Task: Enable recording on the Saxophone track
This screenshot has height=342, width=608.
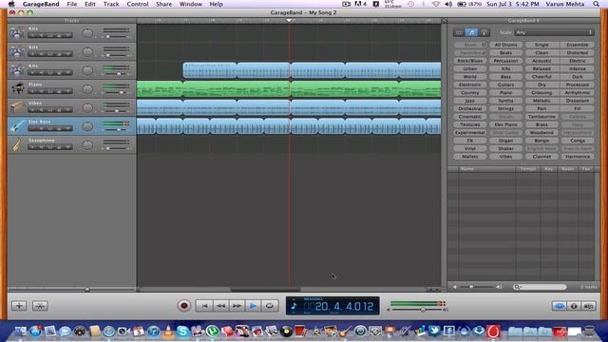Action: pyautogui.click(x=32, y=147)
